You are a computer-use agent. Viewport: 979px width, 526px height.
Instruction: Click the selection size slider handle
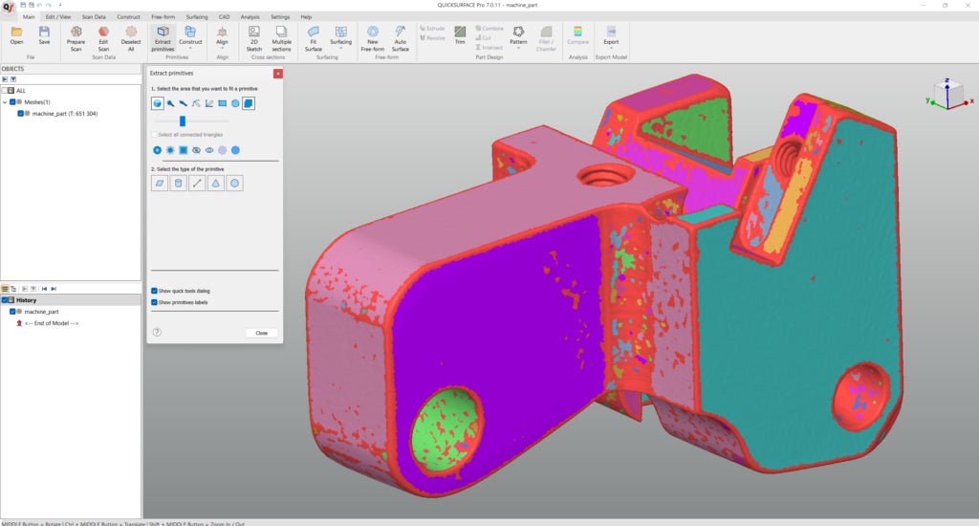click(x=183, y=121)
